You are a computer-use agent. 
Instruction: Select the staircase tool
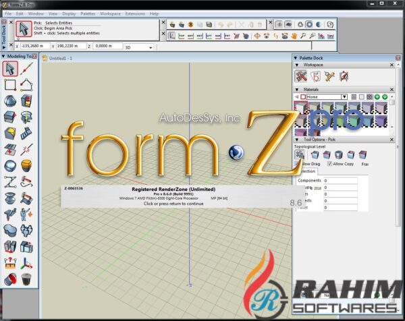click(26, 133)
